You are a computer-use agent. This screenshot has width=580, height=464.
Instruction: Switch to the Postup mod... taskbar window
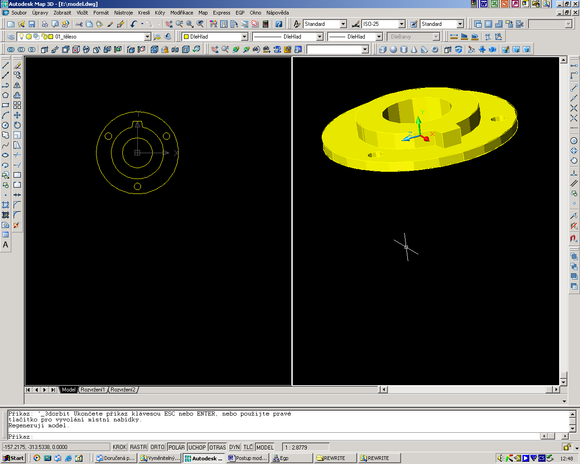coord(248,458)
